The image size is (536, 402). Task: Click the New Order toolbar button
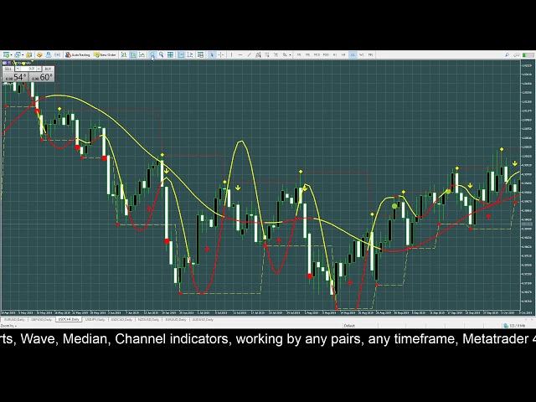click(106, 54)
